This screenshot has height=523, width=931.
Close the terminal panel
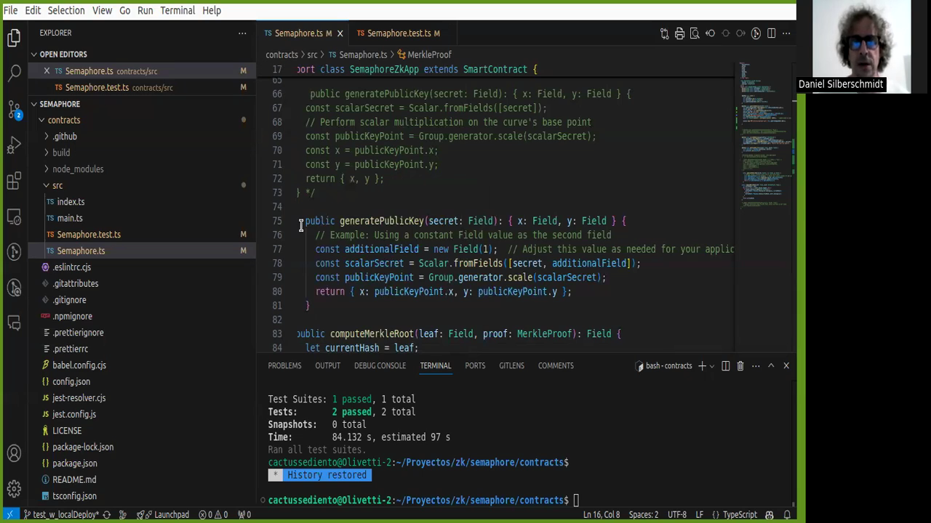(x=786, y=366)
